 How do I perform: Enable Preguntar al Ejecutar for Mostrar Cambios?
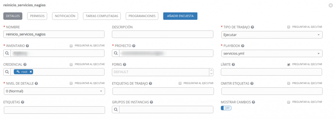tap(289, 102)
